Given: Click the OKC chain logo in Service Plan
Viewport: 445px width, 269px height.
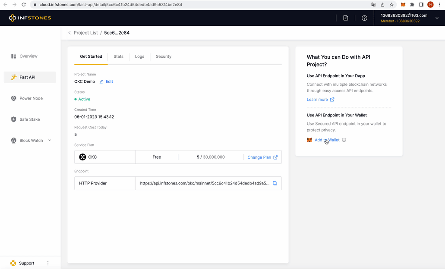Looking at the screenshot, I should click(x=82, y=157).
